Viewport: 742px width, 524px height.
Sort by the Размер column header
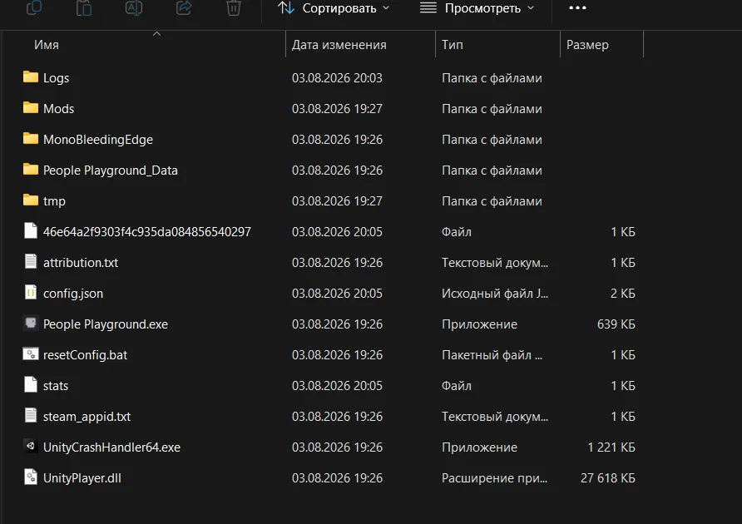tap(587, 44)
